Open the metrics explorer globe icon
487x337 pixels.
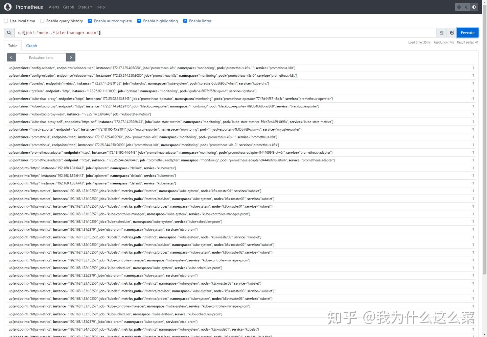tap(452, 33)
